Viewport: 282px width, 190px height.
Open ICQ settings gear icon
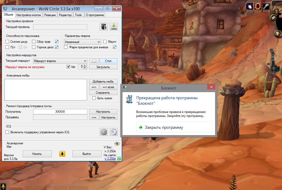[114, 132]
